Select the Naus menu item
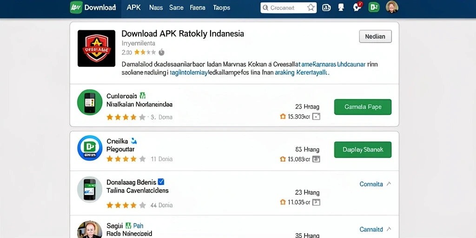The height and width of the screenshot is (238, 476). (156, 7)
